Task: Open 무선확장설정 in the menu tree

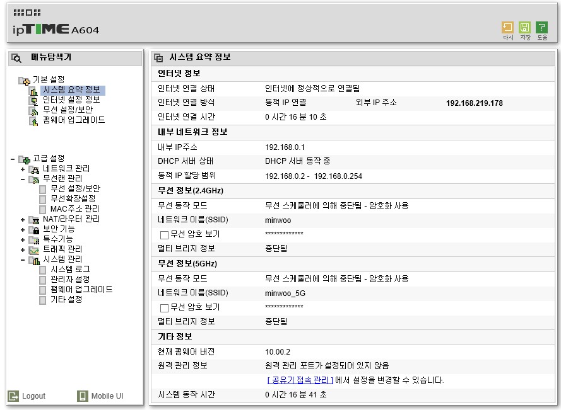Action: click(x=73, y=198)
